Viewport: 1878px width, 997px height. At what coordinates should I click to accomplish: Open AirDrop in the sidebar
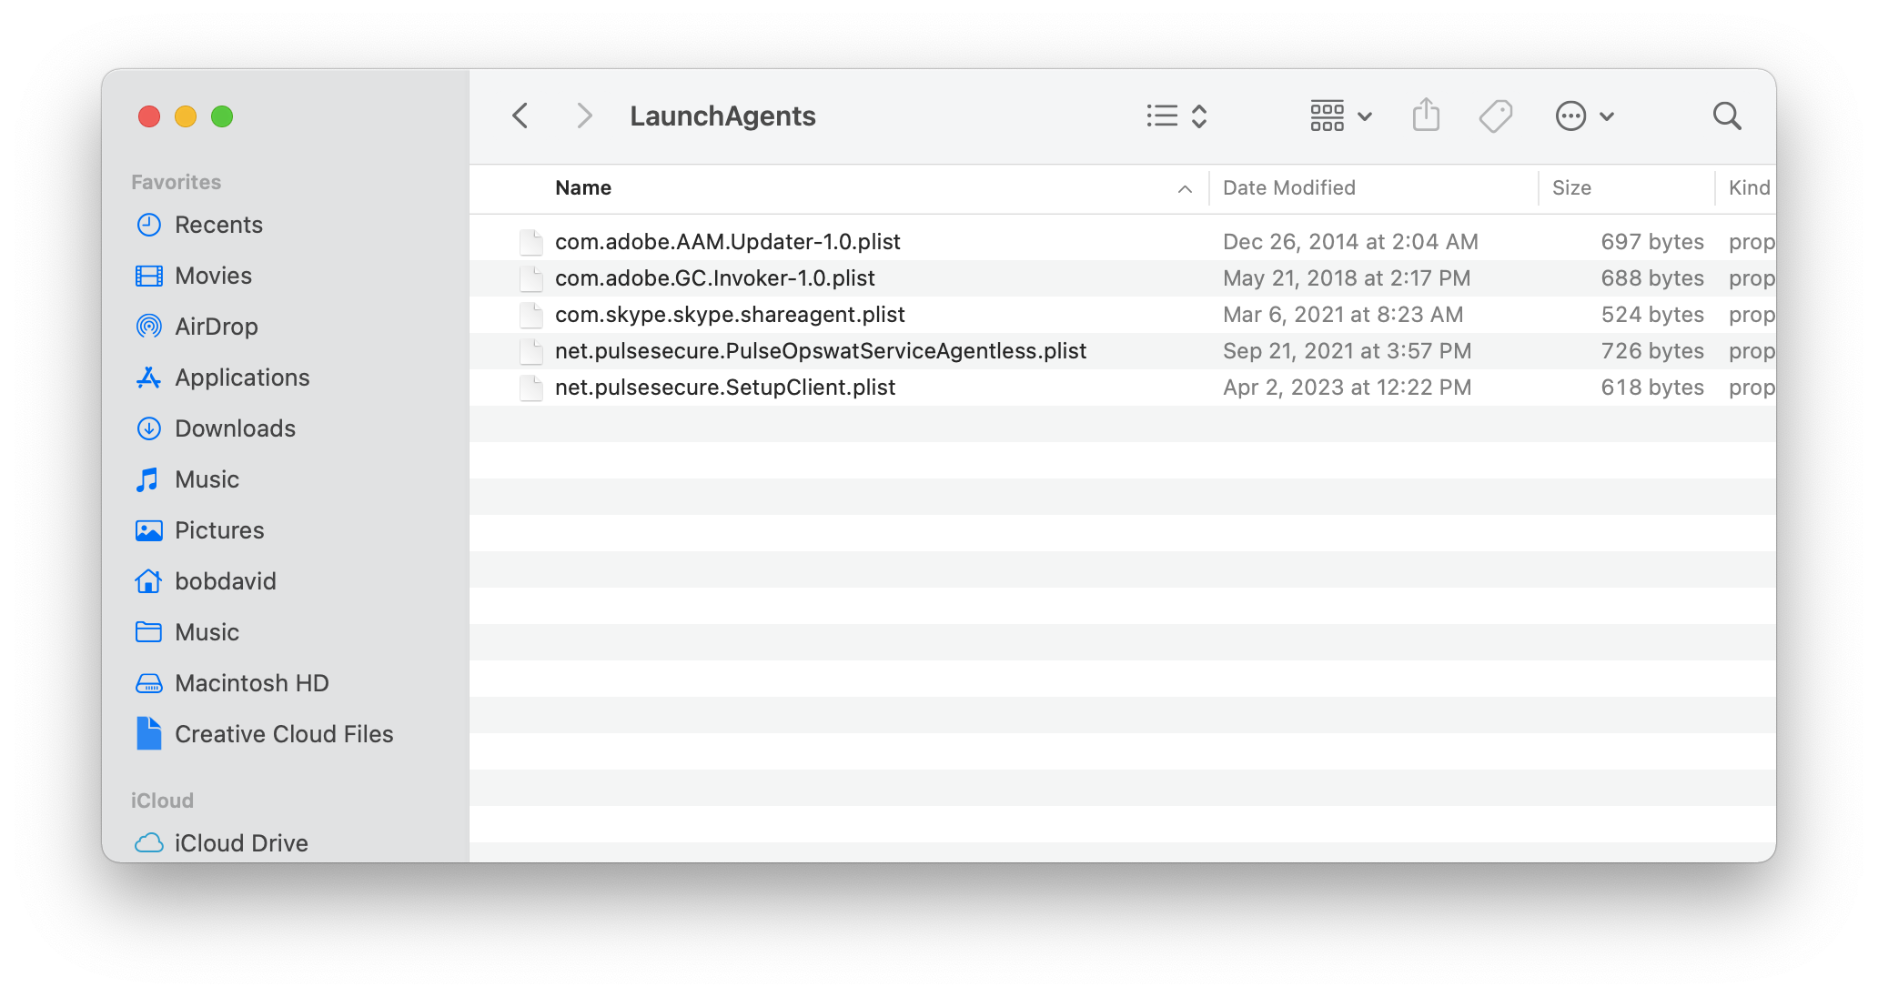click(216, 327)
